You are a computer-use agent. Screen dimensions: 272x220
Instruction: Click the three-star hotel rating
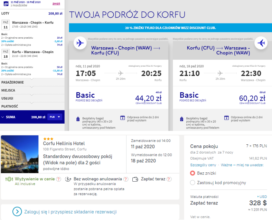coord(48,139)
